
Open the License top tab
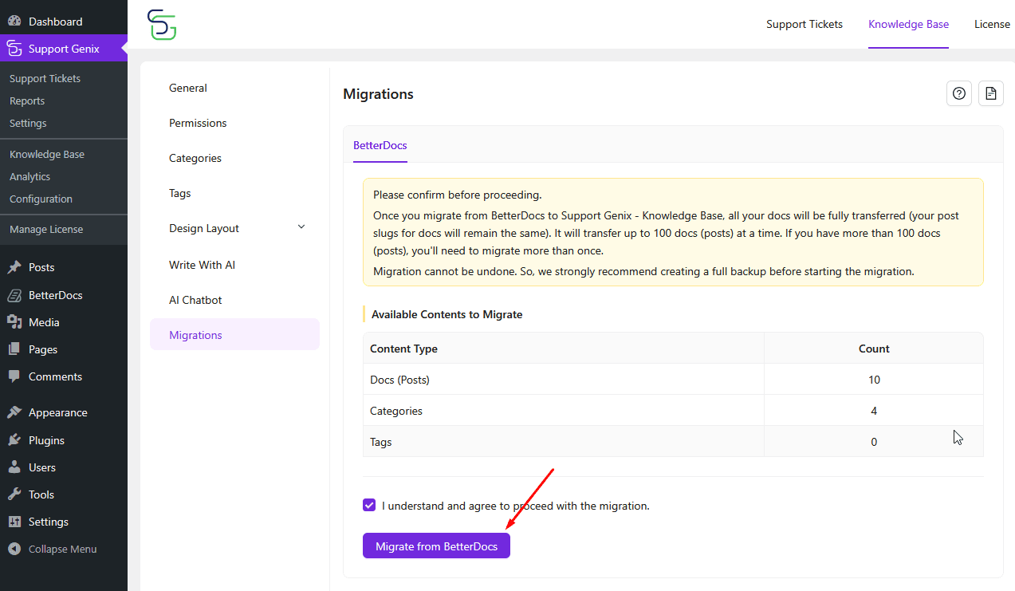click(992, 24)
